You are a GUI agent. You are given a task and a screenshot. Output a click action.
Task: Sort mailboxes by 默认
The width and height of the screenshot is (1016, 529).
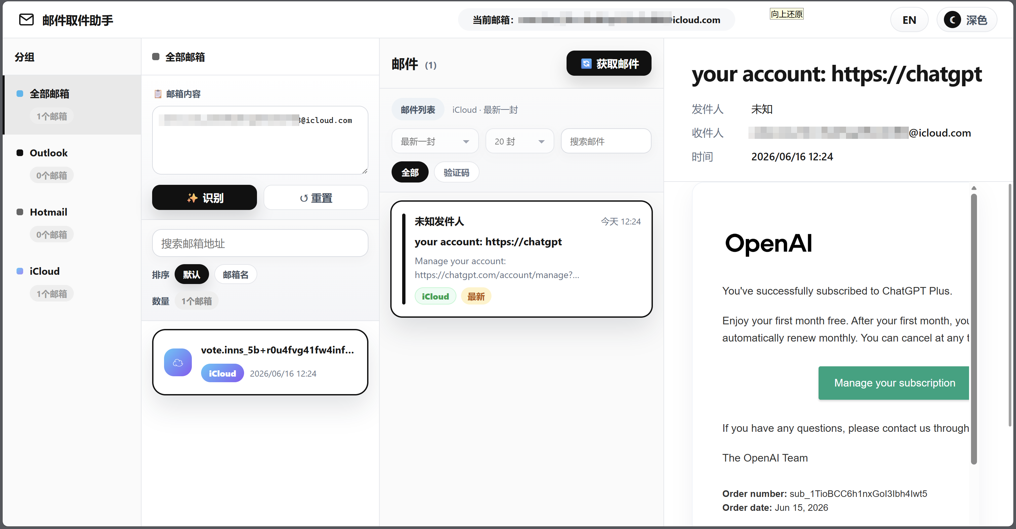(x=192, y=274)
